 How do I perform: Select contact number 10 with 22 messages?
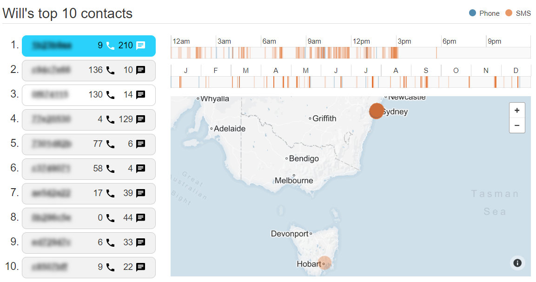tap(88, 267)
